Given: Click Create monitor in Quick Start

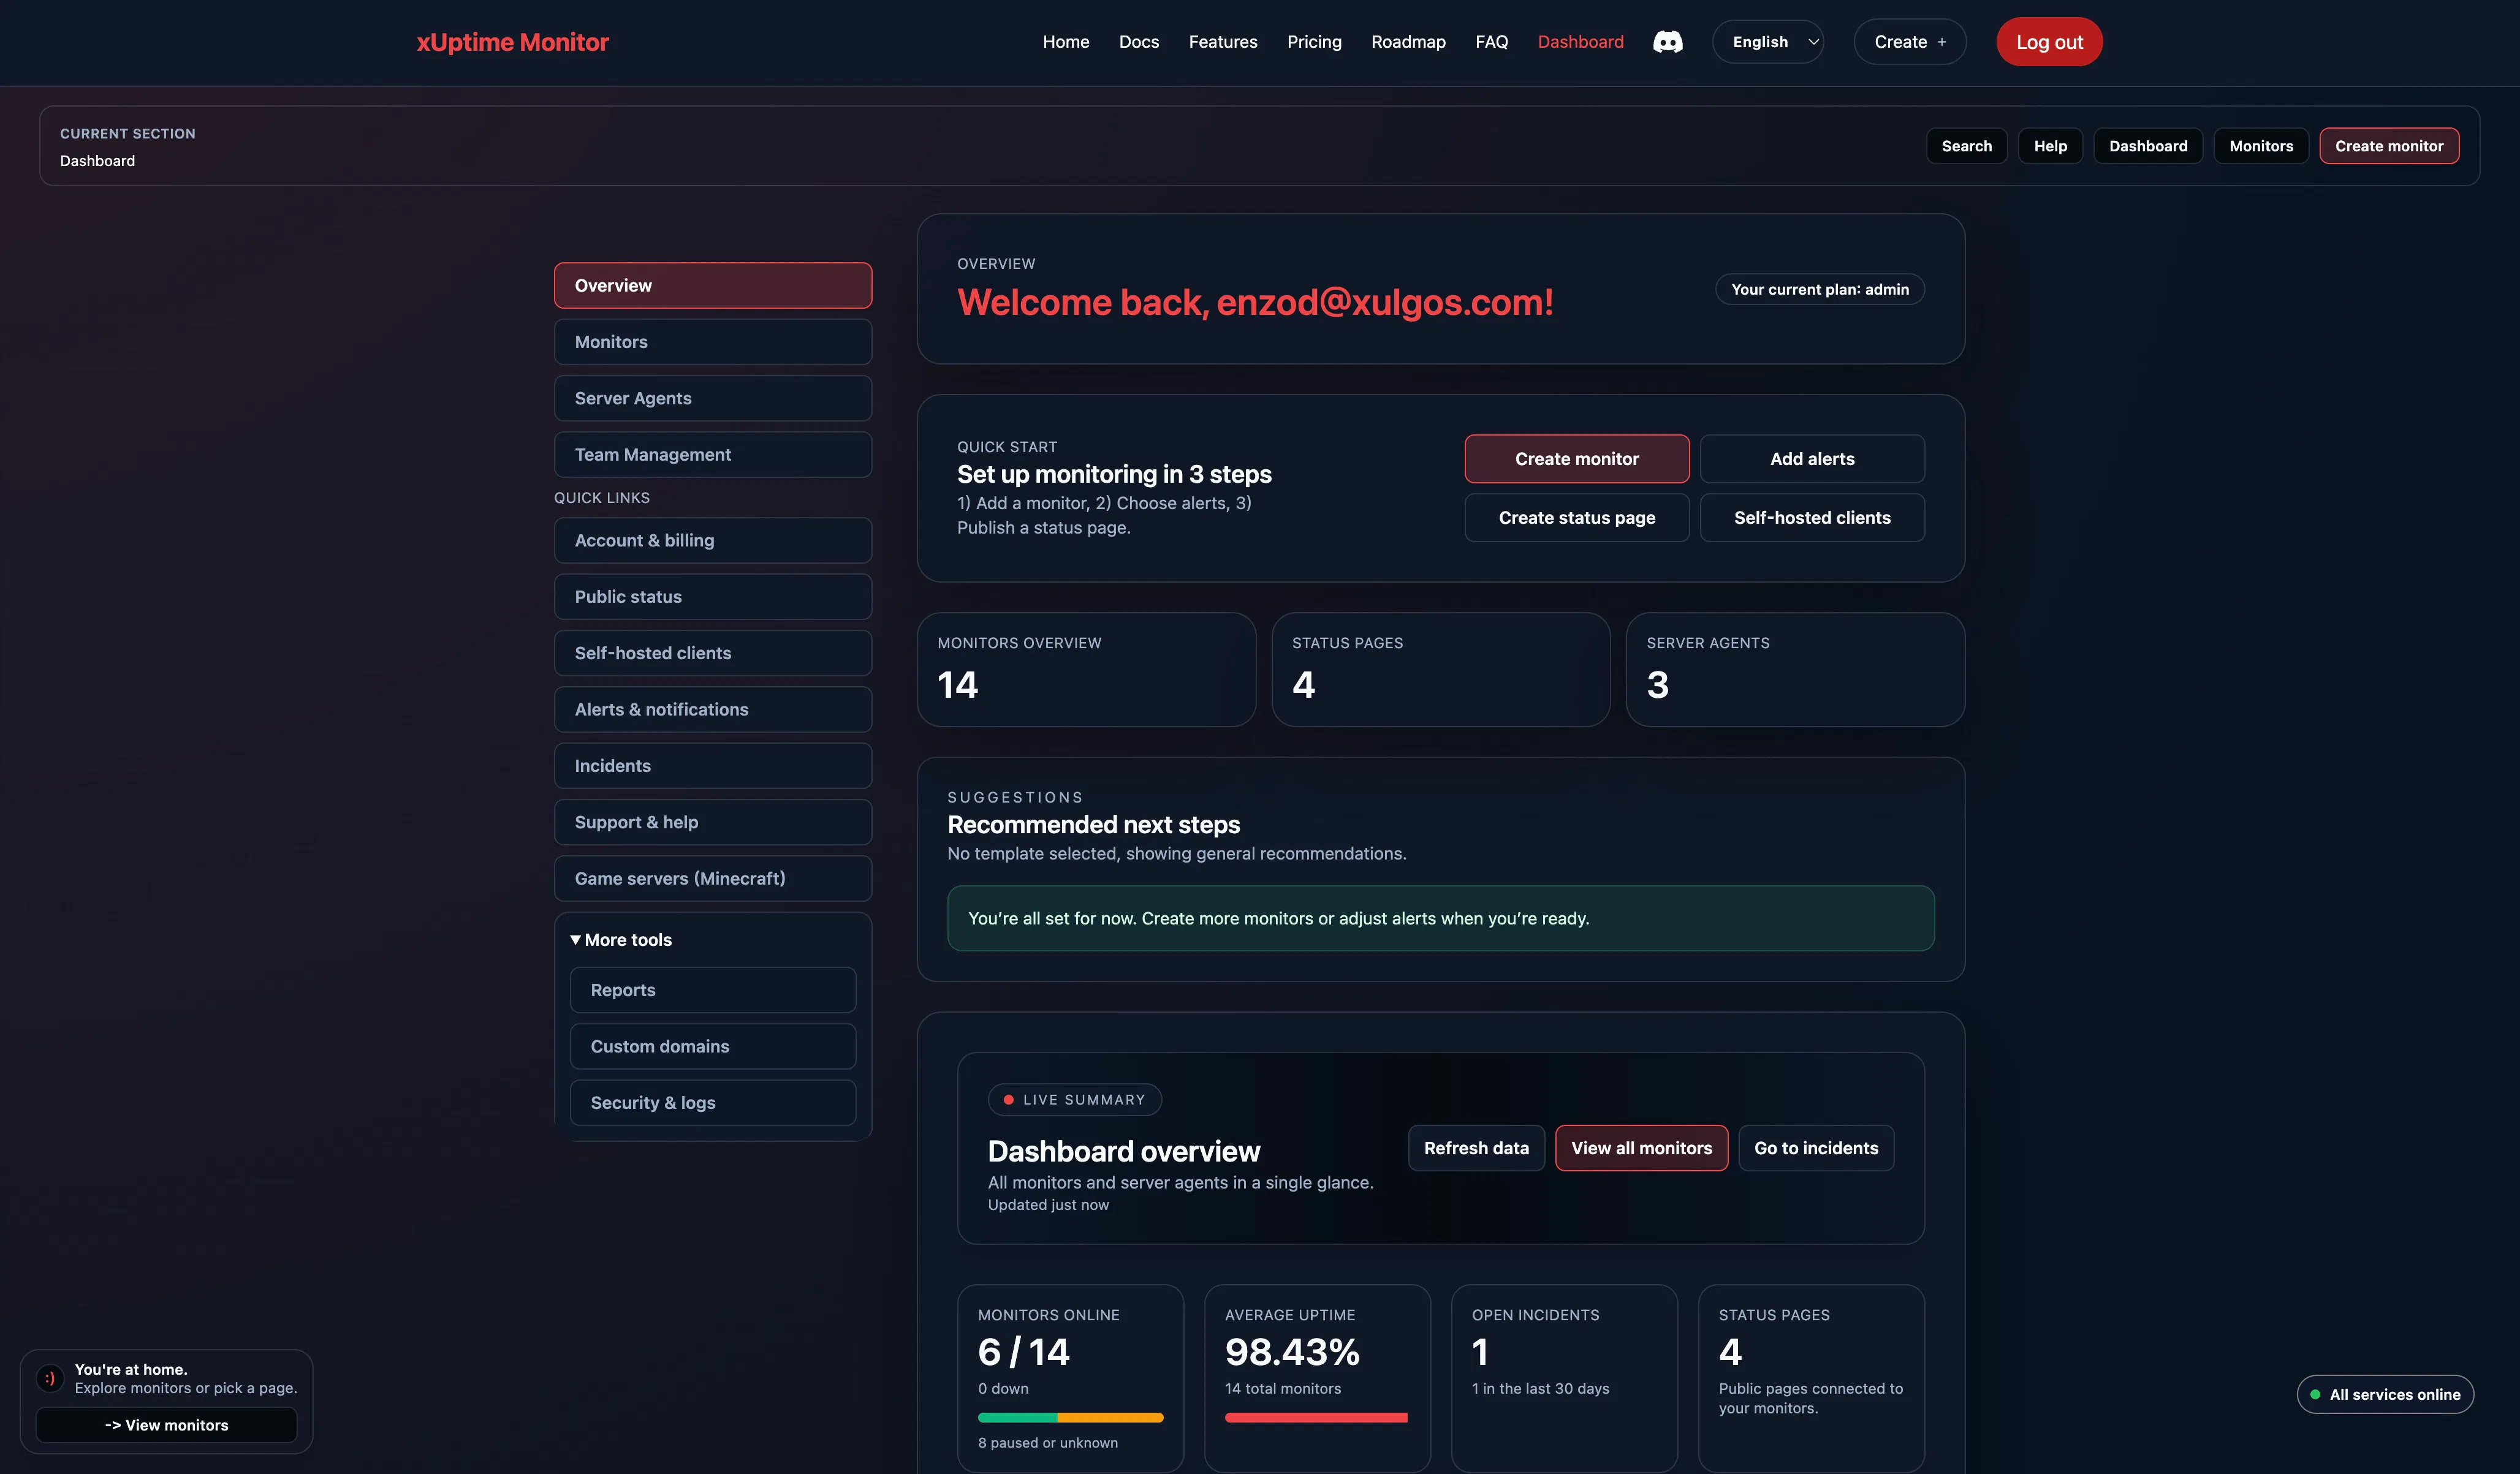Looking at the screenshot, I should (x=1577, y=459).
